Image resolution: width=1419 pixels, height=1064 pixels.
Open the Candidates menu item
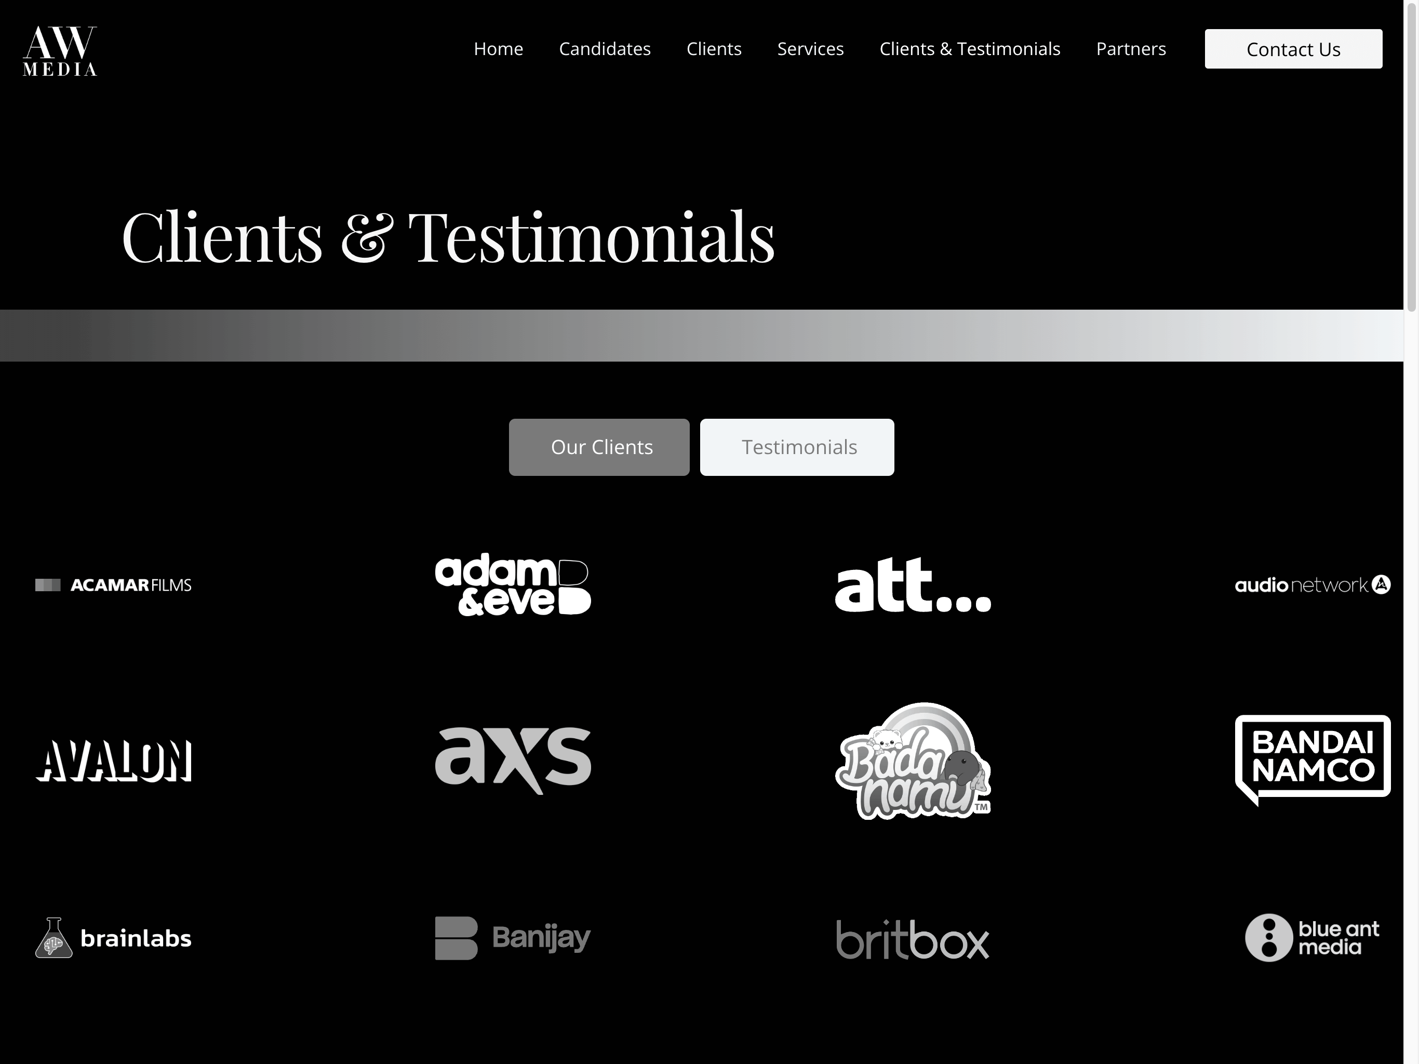(x=605, y=48)
